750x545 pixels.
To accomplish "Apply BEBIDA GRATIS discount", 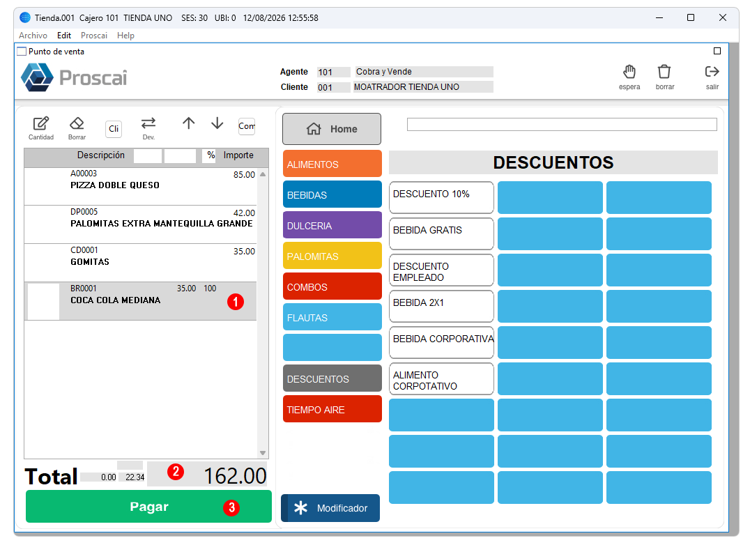I will tap(441, 233).
